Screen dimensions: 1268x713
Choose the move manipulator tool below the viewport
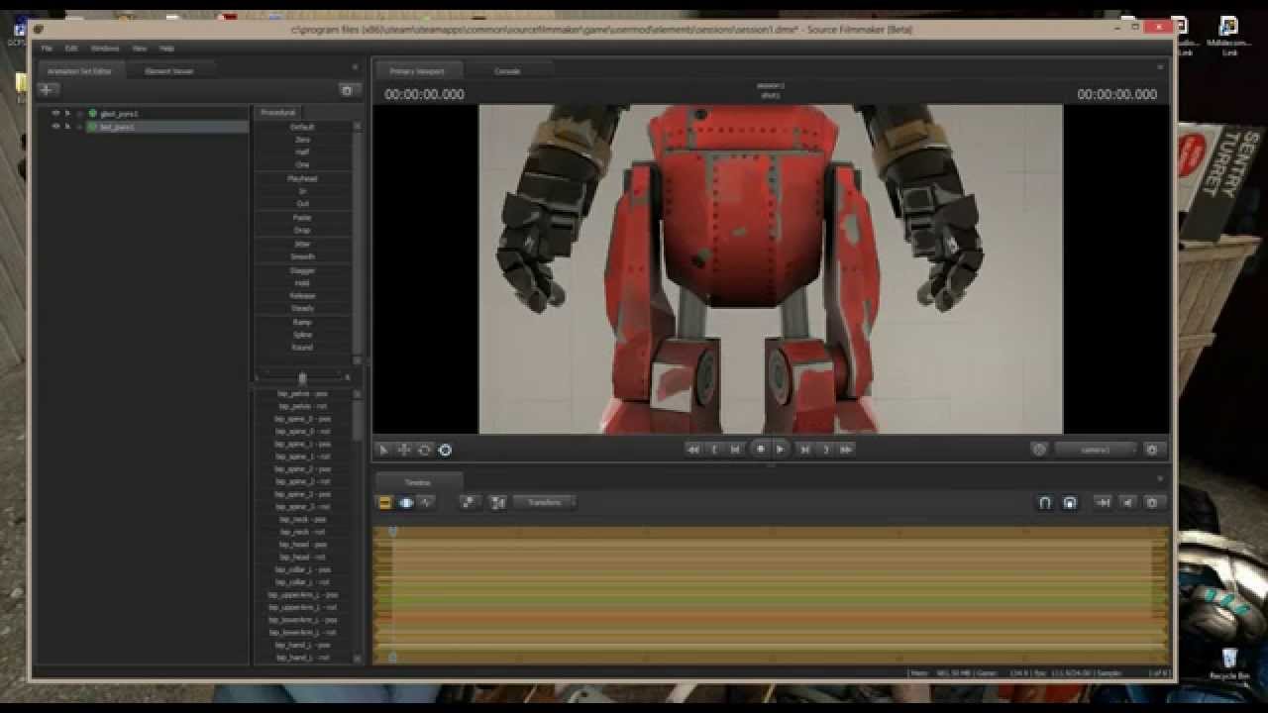coord(404,450)
